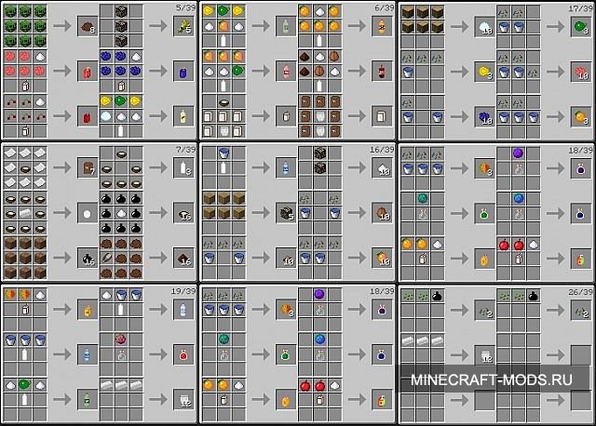Select the dark cola bottle result in panel 6/39

coord(382,71)
